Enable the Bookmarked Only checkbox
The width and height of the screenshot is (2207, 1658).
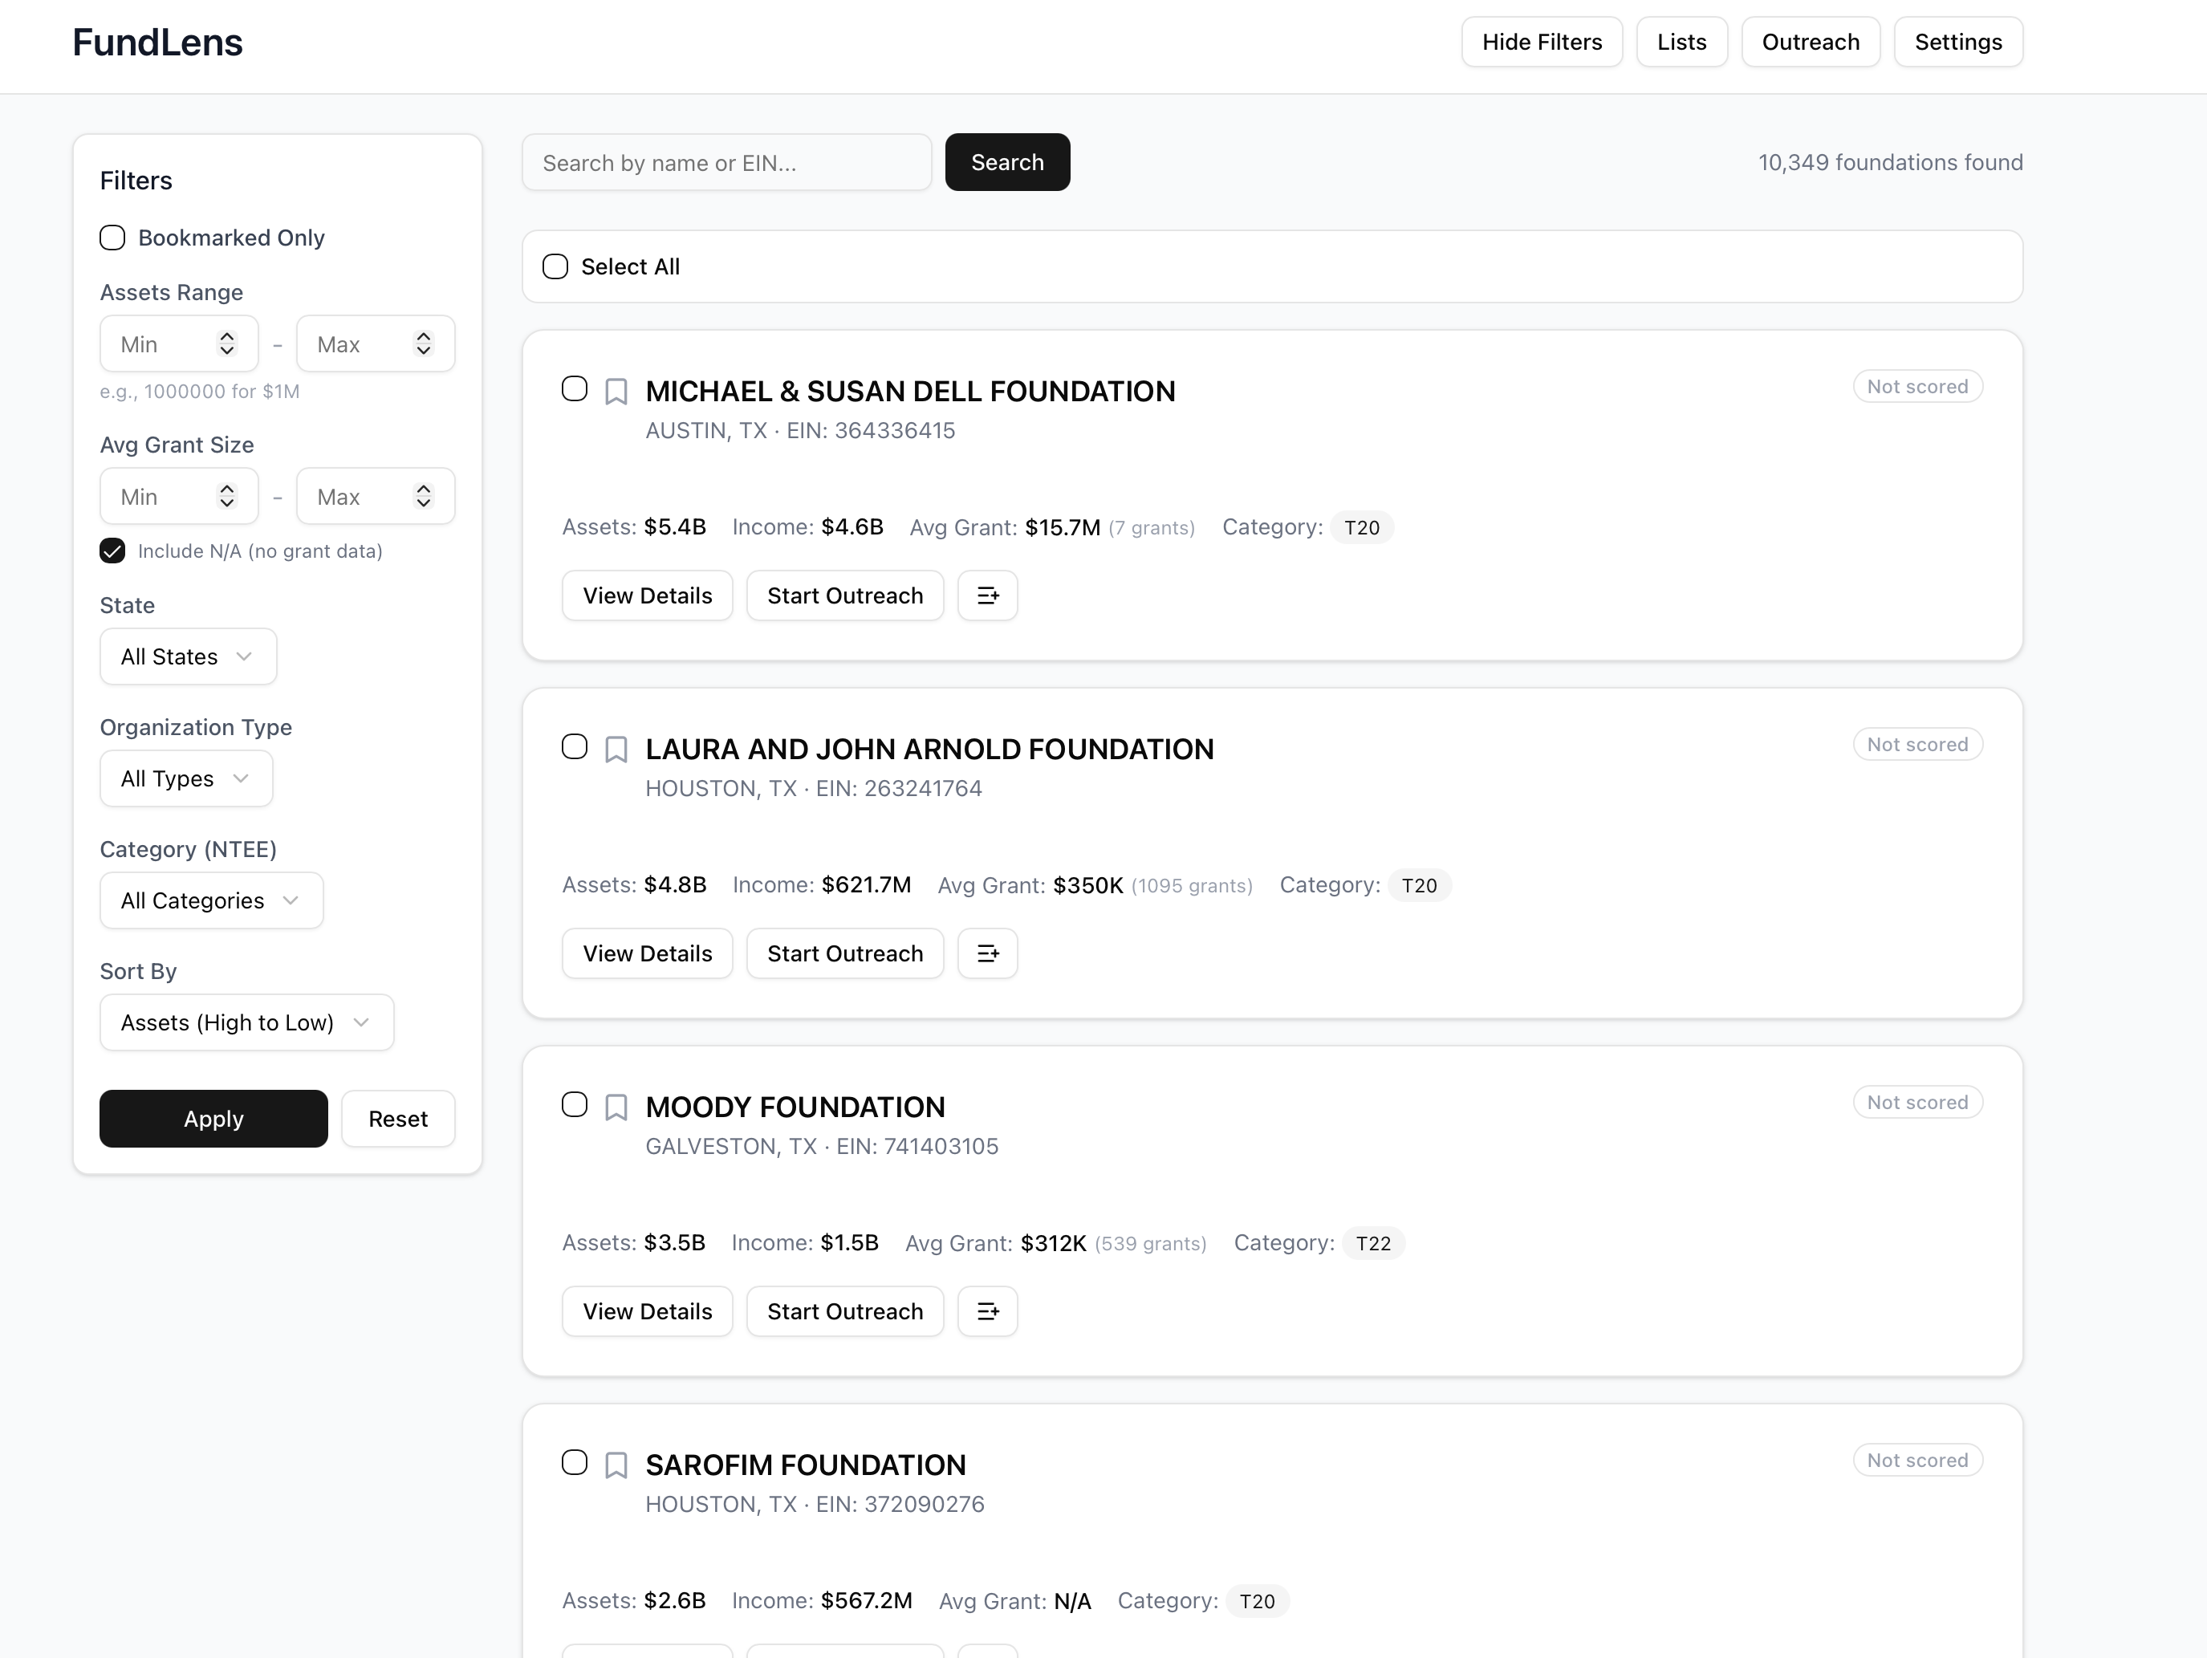tap(112, 238)
